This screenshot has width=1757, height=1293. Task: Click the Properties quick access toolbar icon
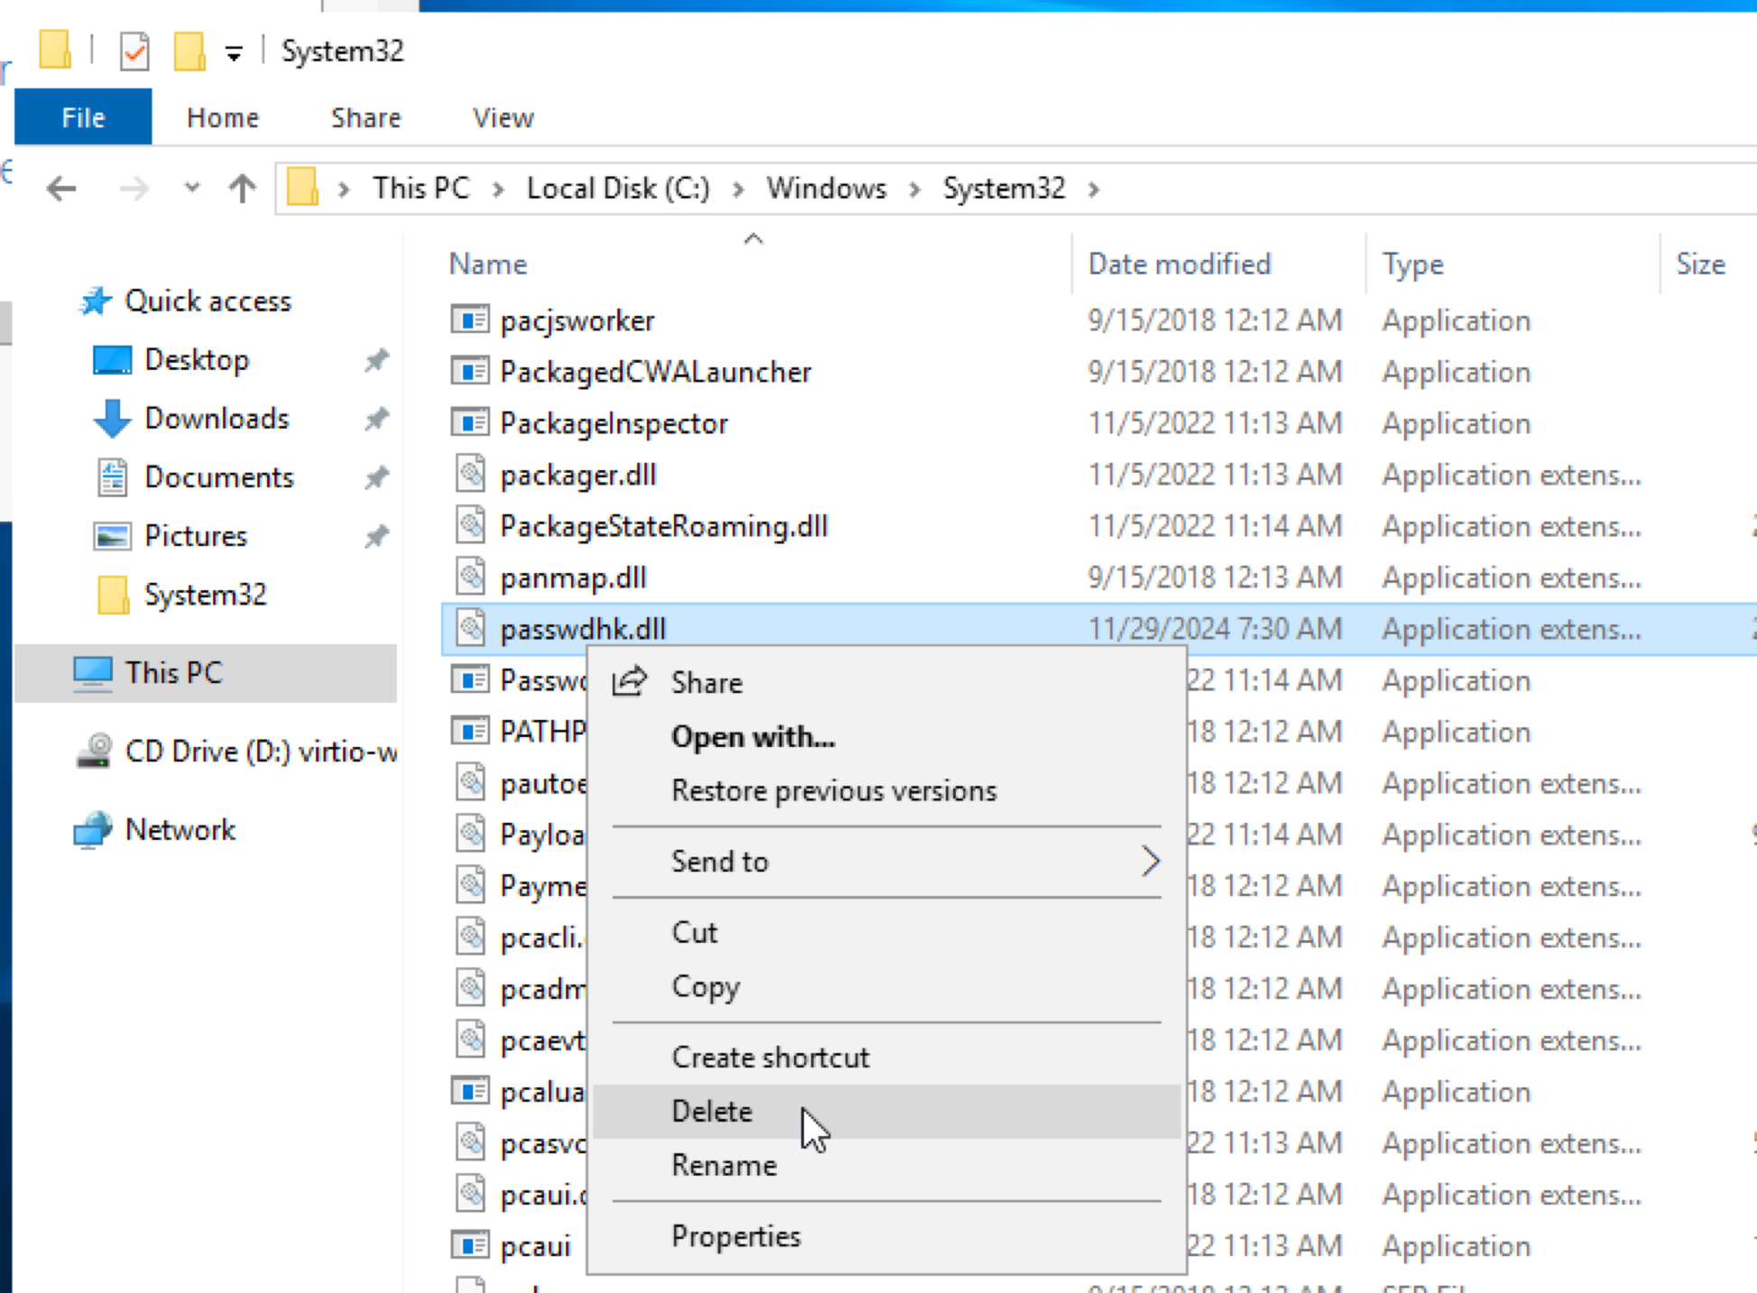tap(134, 51)
